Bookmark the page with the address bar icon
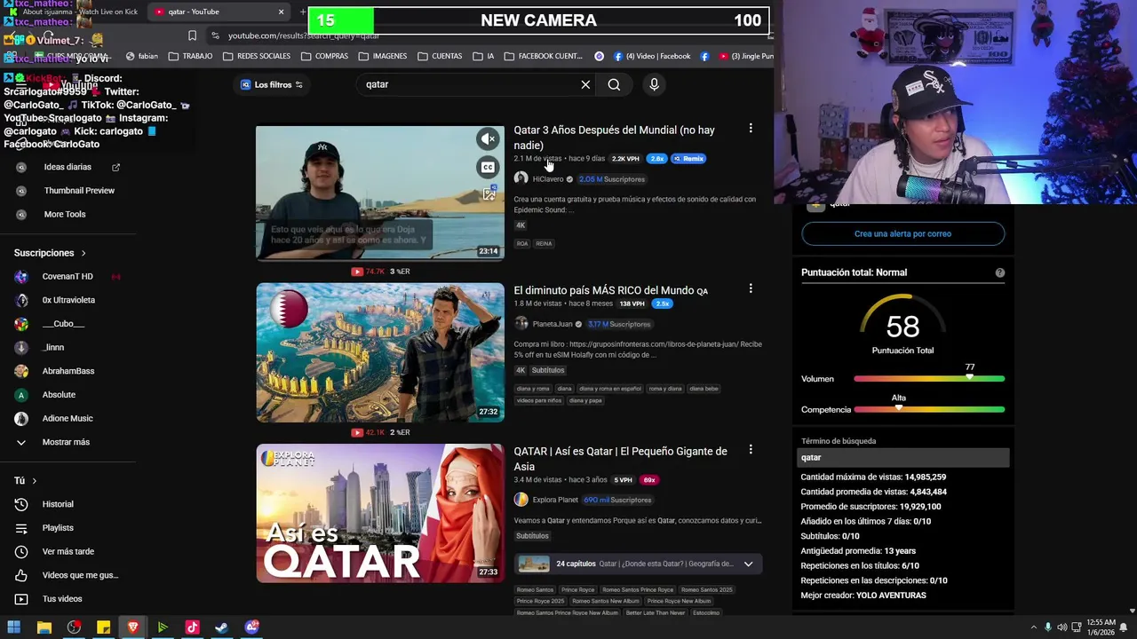The image size is (1137, 639). [192, 35]
